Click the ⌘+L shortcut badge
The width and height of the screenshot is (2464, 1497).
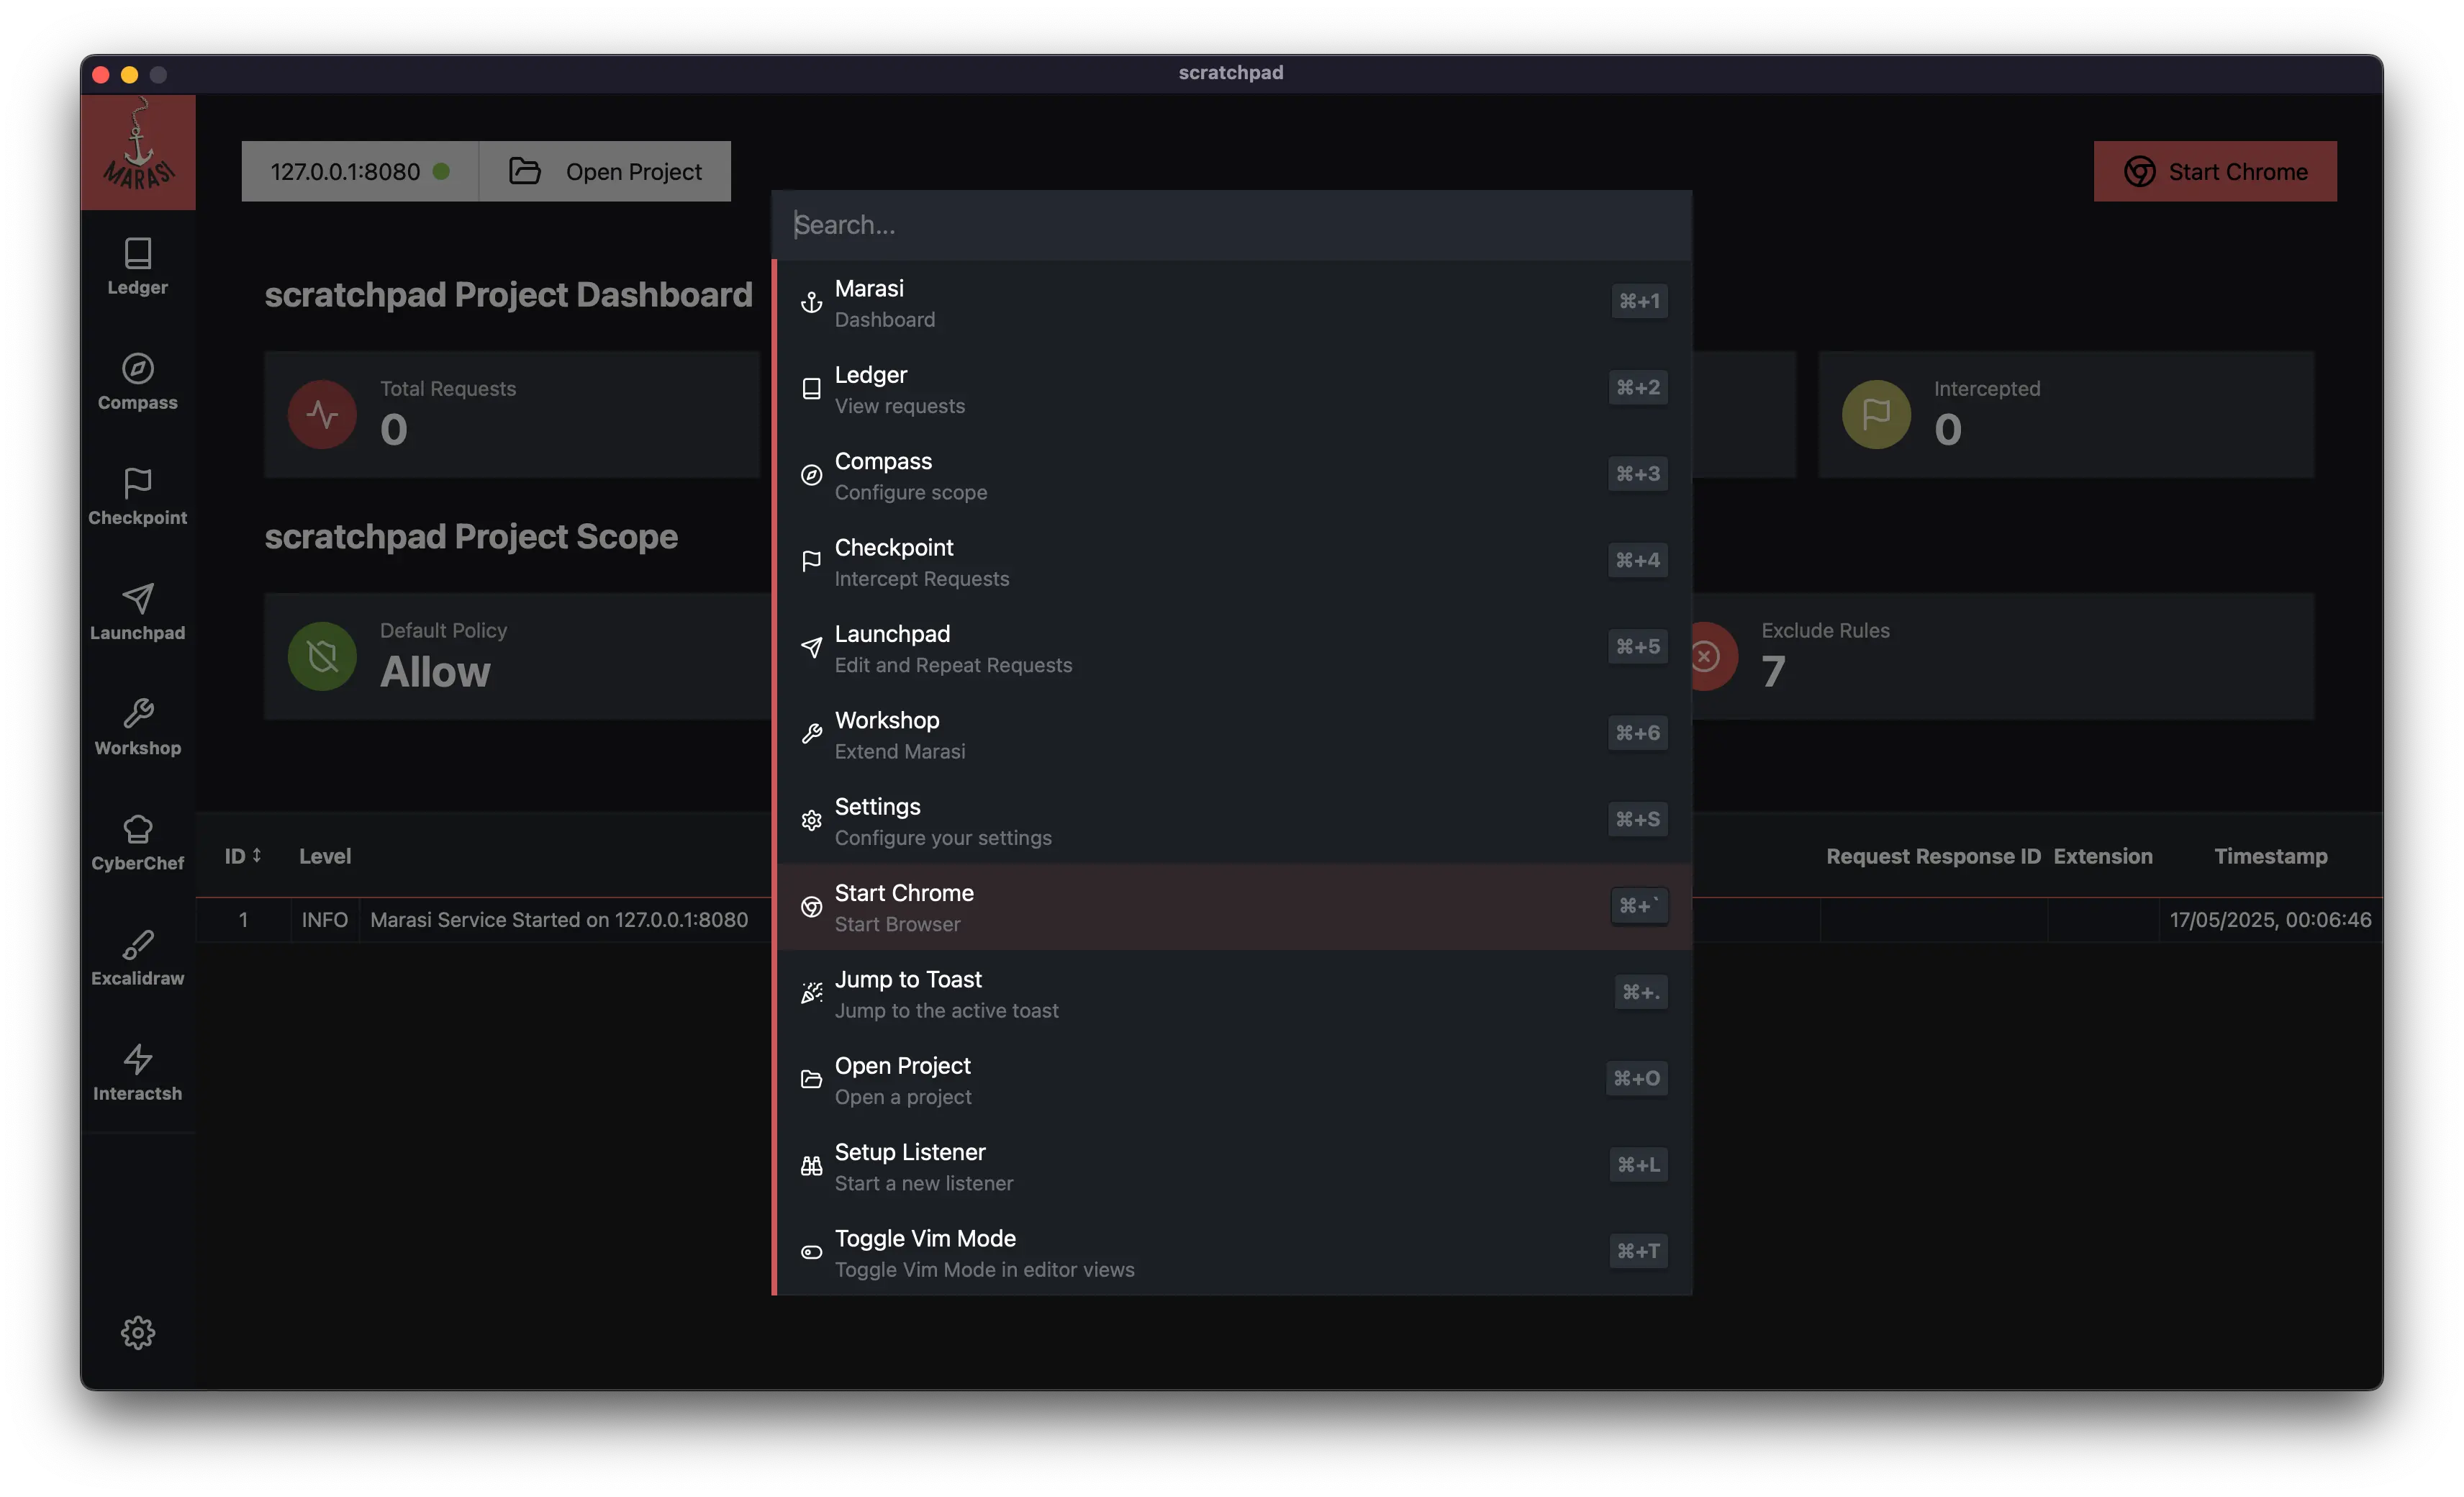tap(1638, 1165)
